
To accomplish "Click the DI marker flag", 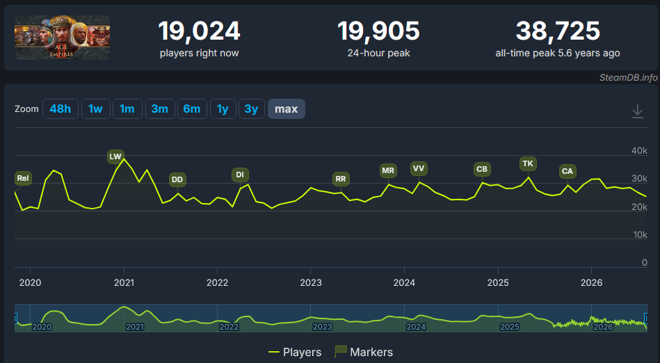I will [x=240, y=175].
